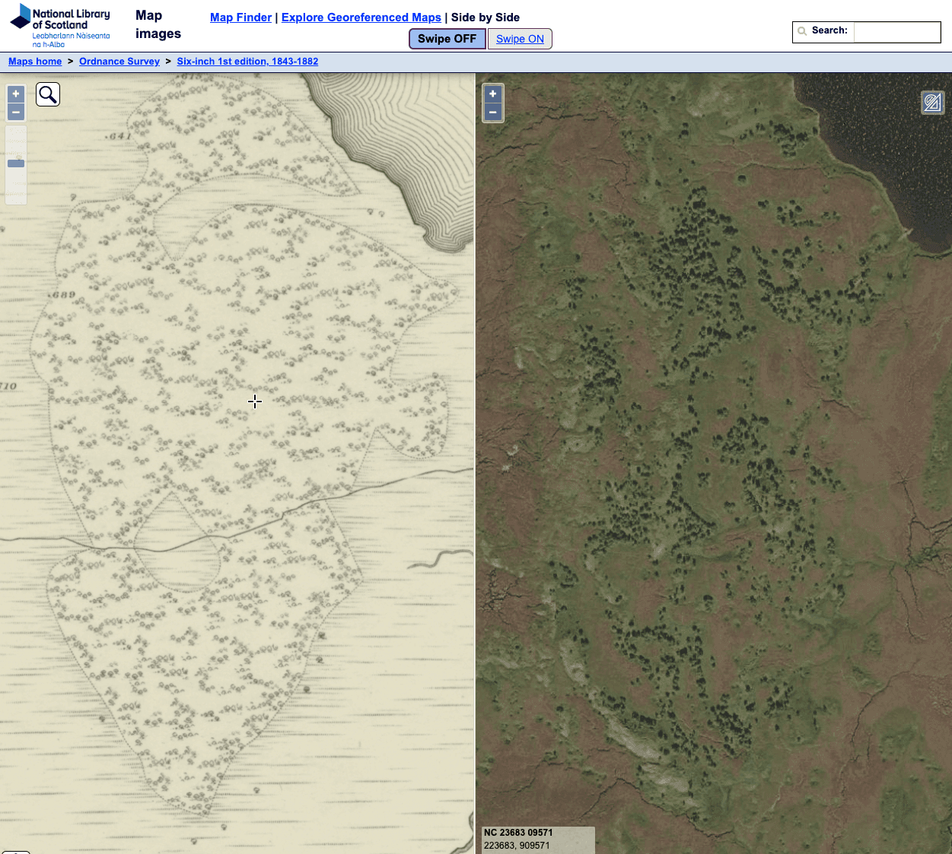
Task: Click the magnifier icon beside Search label
Action: coord(802,31)
